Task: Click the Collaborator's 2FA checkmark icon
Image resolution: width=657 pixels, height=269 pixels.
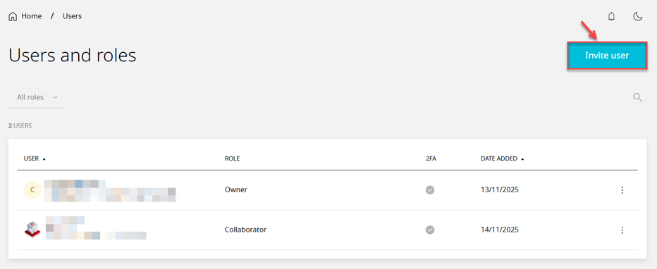Action: click(x=430, y=230)
